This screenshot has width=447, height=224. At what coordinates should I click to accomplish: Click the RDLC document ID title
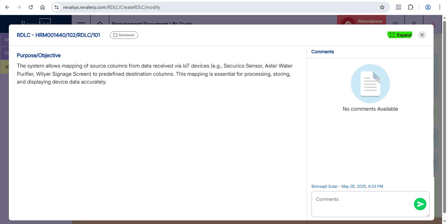[58, 35]
